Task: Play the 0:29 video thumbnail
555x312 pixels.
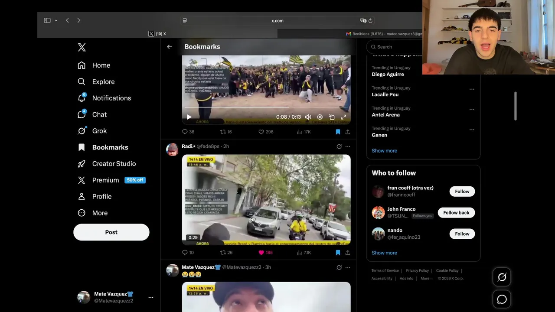Action: [x=266, y=200]
